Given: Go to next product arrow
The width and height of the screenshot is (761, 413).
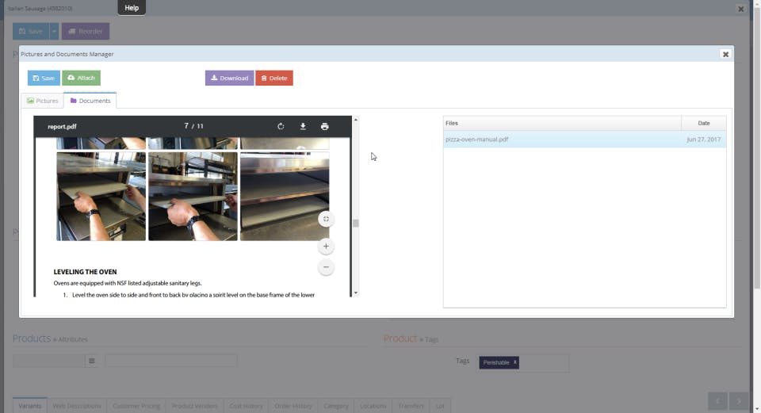Looking at the screenshot, I should [x=739, y=401].
